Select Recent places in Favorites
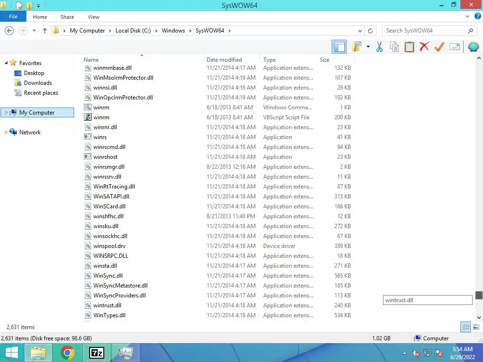483x362 pixels. [41, 93]
